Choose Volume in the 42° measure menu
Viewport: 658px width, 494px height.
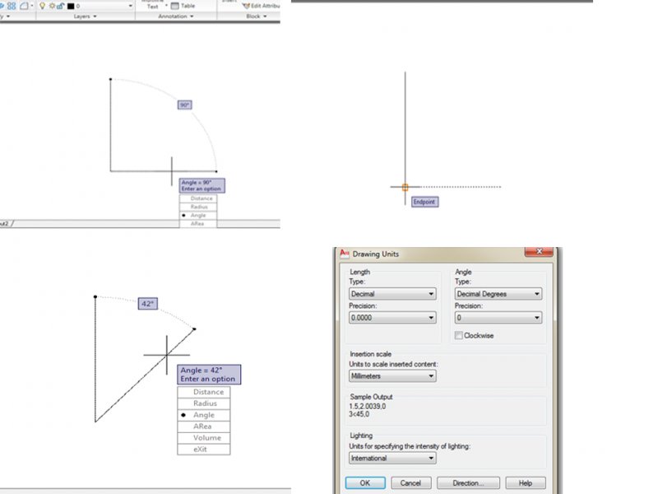[x=203, y=438]
